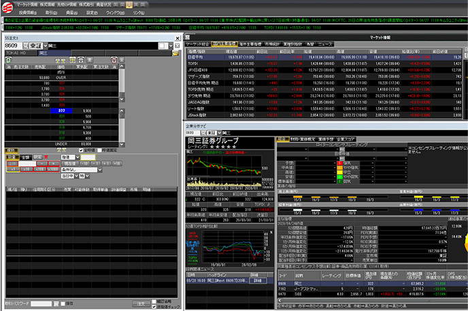Click the 数量 quantity mode button
This screenshot has width=468, height=311.
click(13, 157)
